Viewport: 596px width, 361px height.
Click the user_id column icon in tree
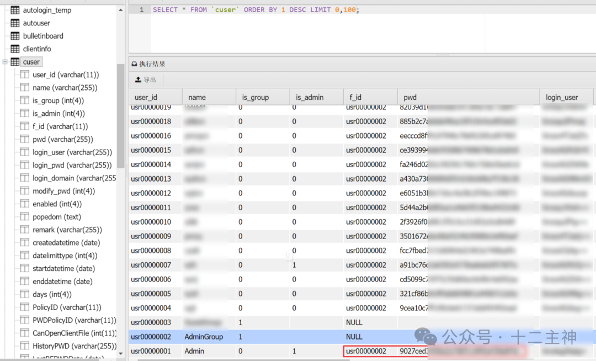(25, 75)
